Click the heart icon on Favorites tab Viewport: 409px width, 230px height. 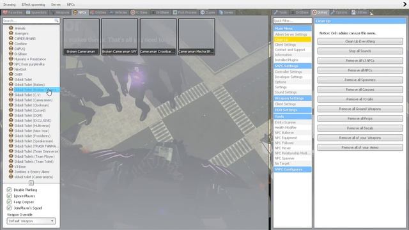(x=5, y=12)
